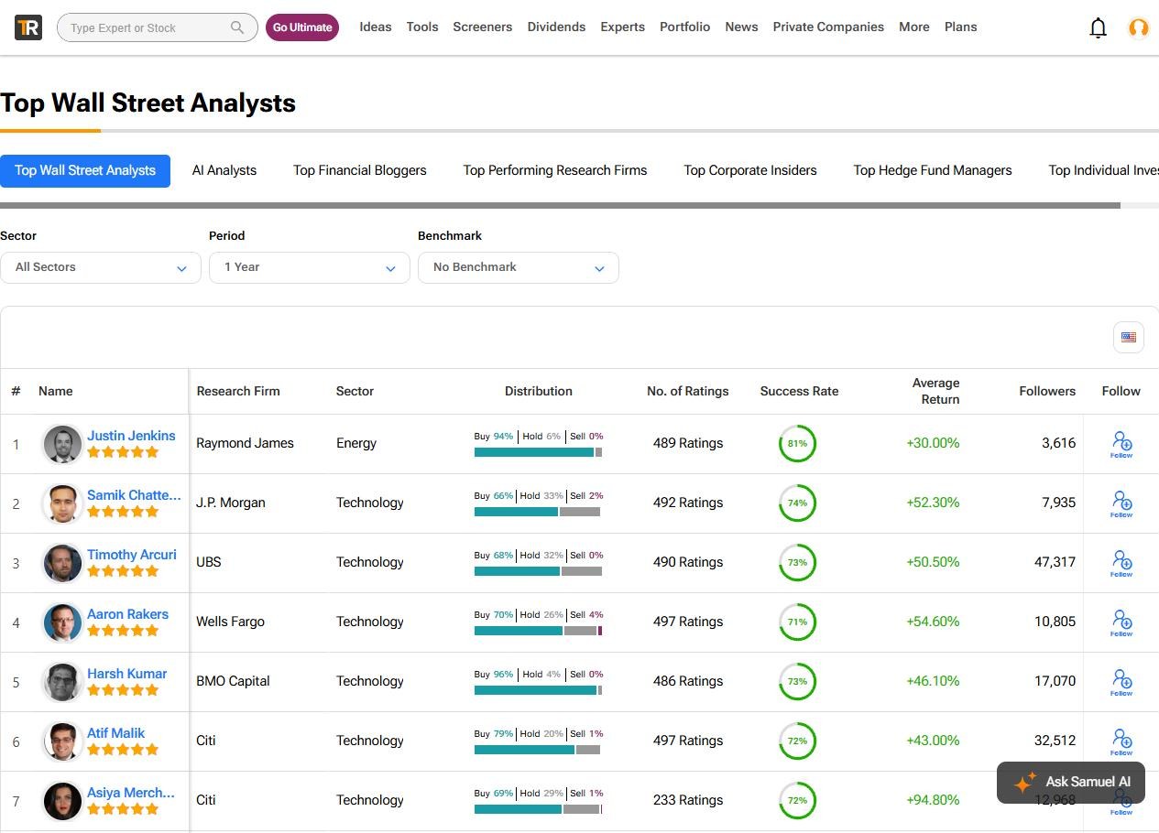
Task: Follow Atif Malik
Action: coord(1121,741)
